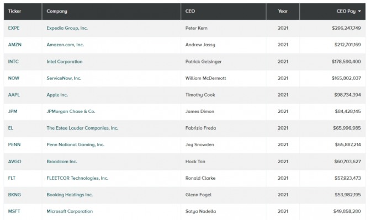Screen dimensions: 370x220
Task: Open The Estee Lauder Companies link
Action: 82,128
